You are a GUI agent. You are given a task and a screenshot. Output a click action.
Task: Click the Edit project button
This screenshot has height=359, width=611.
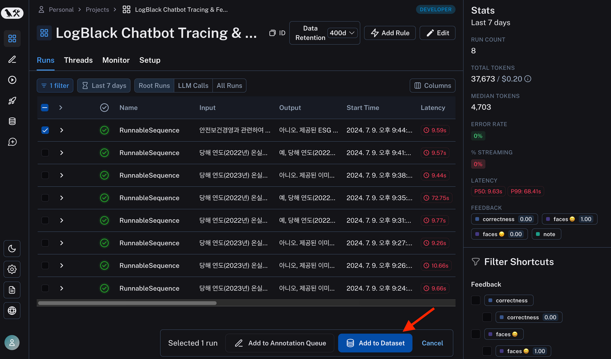(438, 33)
